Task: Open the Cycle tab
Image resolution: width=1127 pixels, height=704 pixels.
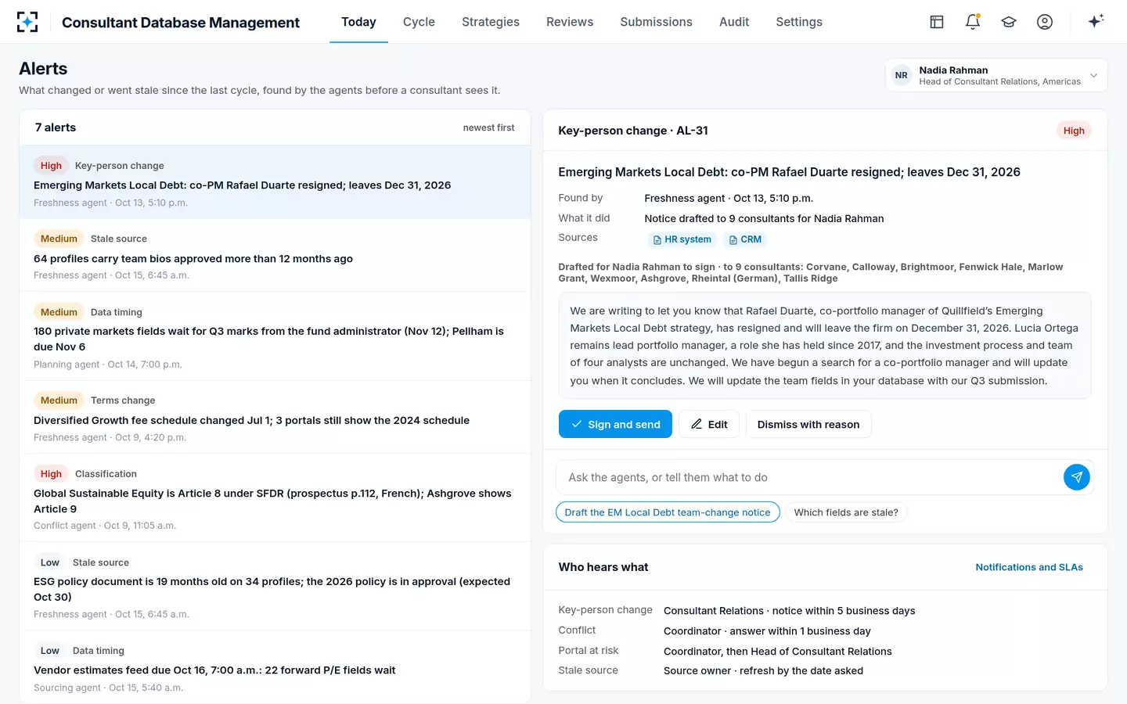Action: [x=419, y=22]
